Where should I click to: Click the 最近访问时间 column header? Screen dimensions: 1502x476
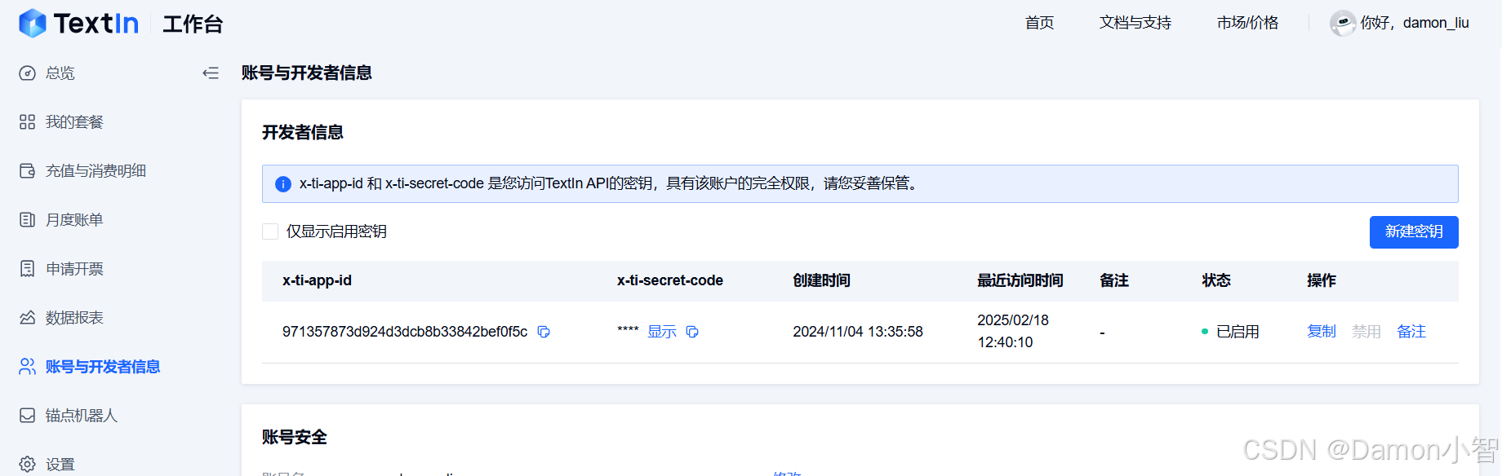[x=1020, y=280]
